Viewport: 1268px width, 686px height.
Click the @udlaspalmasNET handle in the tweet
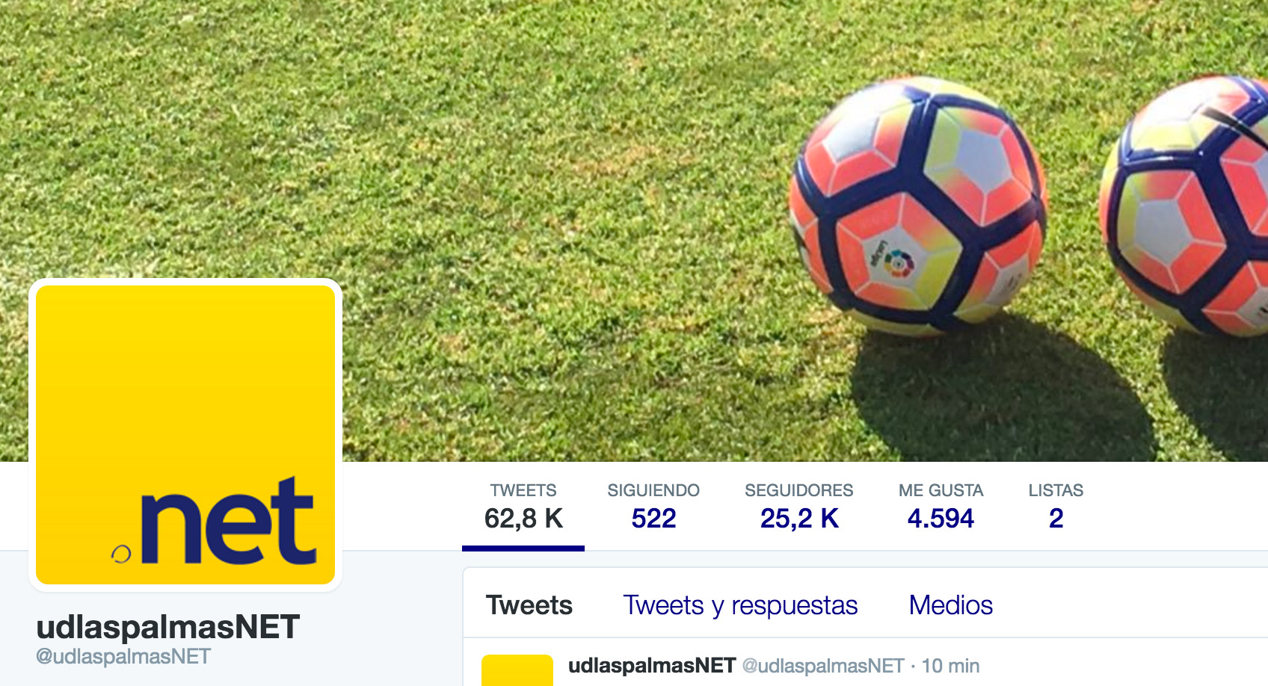[x=823, y=666]
